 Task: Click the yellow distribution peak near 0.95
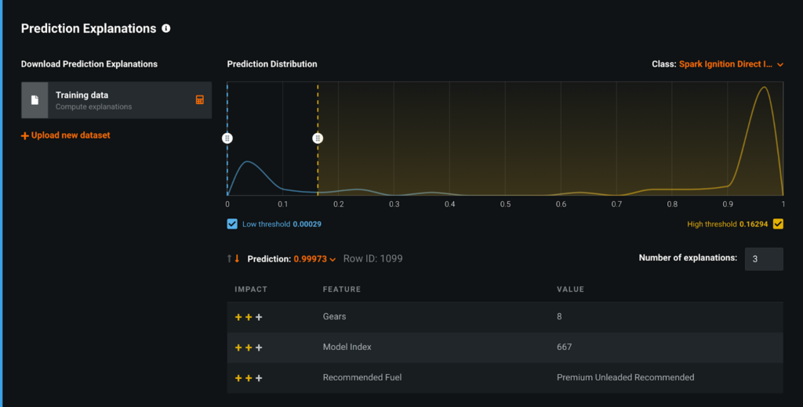pyautogui.click(x=764, y=88)
